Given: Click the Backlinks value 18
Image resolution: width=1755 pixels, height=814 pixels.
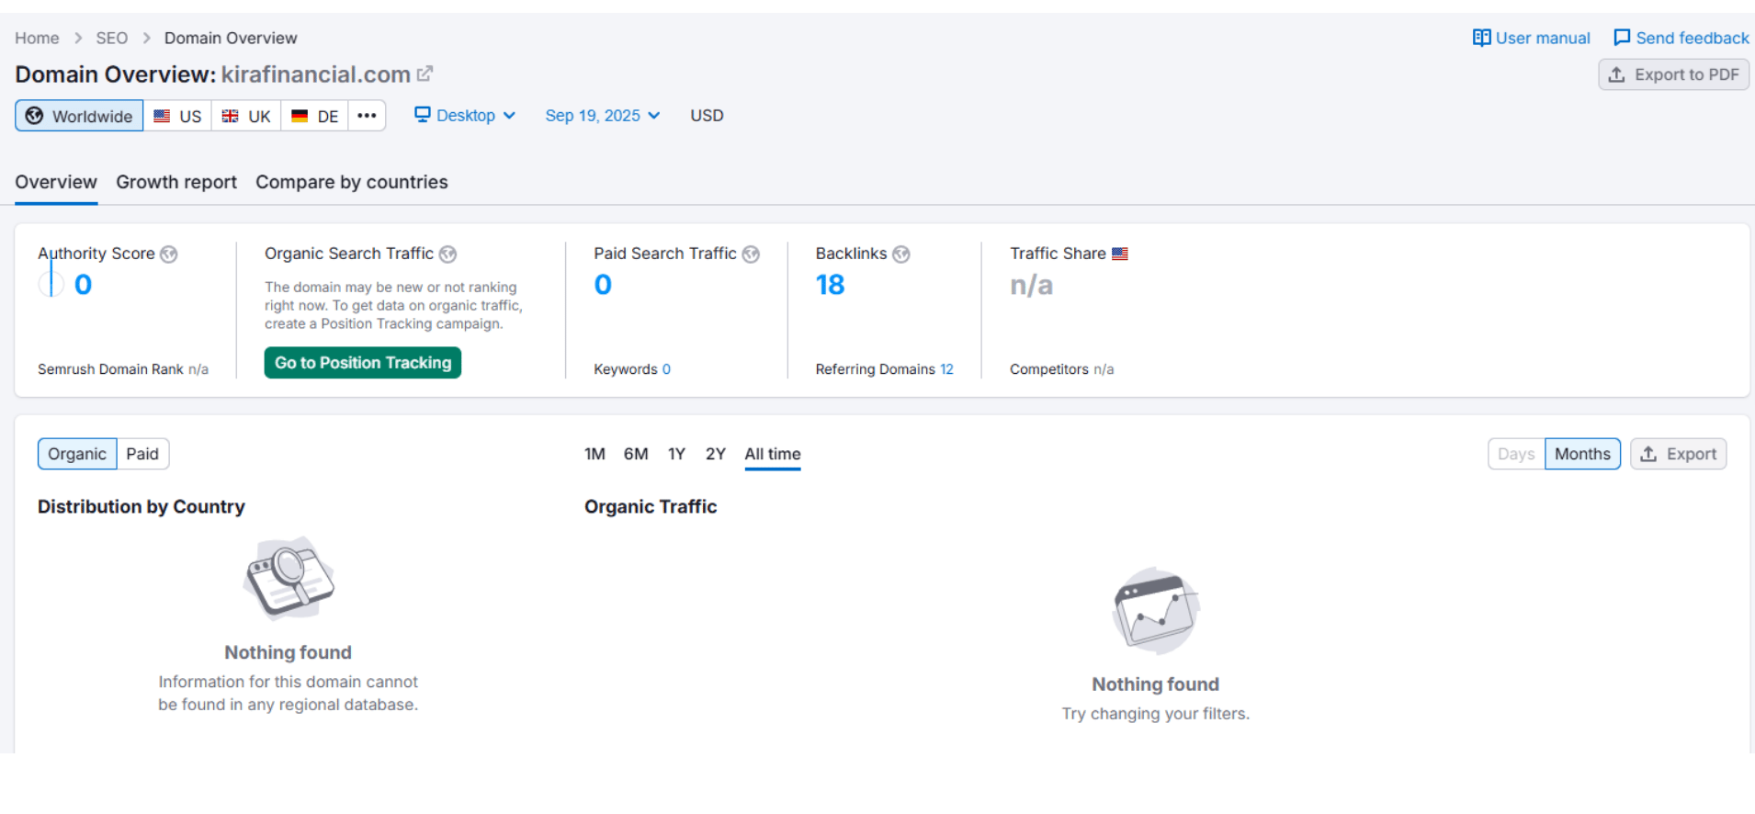Looking at the screenshot, I should tap(830, 285).
